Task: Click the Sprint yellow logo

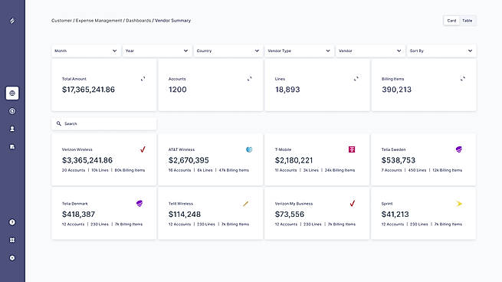Action: 459,204
